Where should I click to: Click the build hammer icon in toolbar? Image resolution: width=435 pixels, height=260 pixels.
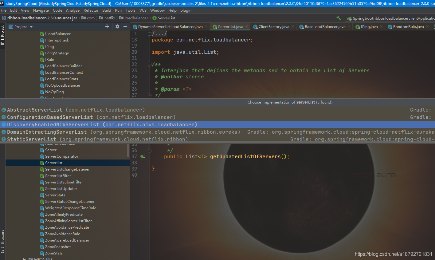click(339, 18)
